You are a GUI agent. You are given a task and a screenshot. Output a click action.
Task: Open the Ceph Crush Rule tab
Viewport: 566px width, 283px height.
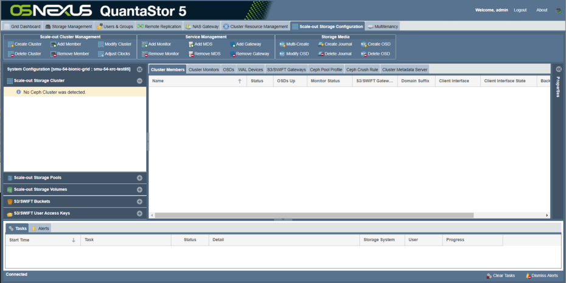click(362, 69)
